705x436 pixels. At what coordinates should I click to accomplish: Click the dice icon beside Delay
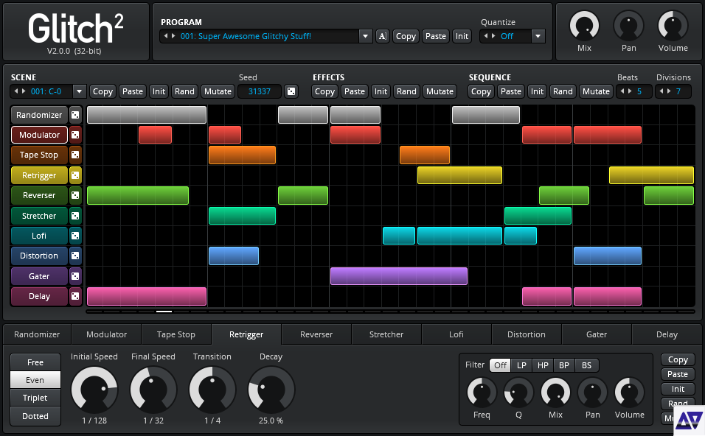tap(75, 296)
